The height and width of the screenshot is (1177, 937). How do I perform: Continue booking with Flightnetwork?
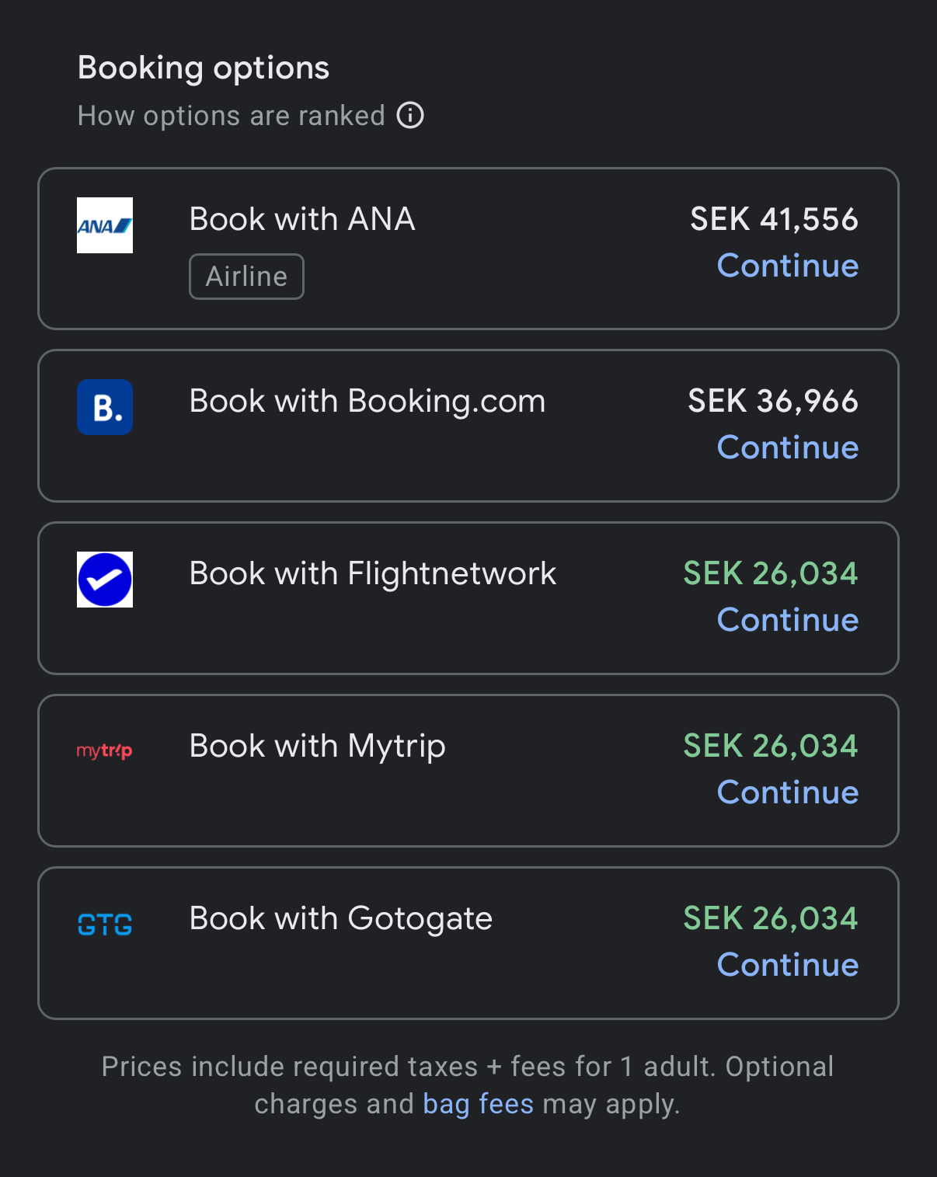click(x=787, y=620)
